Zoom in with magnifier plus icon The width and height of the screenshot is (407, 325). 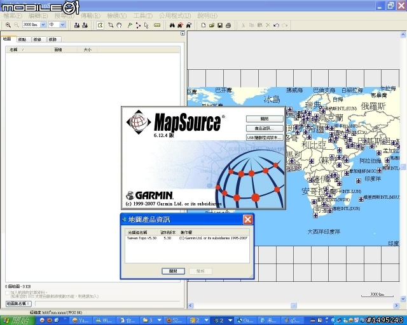[x=8, y=25]
